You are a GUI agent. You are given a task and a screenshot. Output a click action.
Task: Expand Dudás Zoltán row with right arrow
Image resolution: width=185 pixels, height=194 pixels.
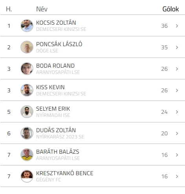(x=177, y=133)
